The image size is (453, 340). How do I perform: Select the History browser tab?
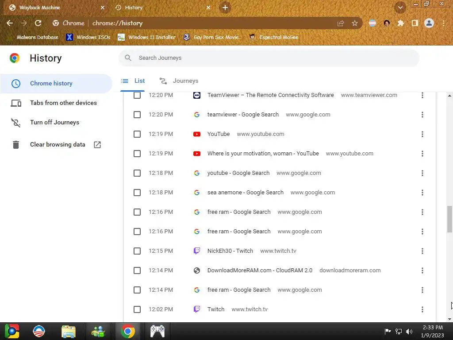click(162, 8)
